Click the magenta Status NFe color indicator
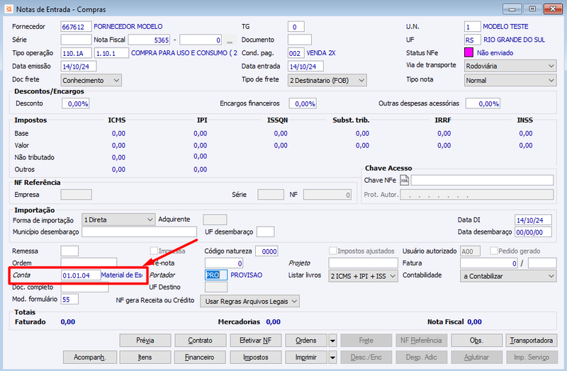 pyautogui.click(x=468, y=52)
